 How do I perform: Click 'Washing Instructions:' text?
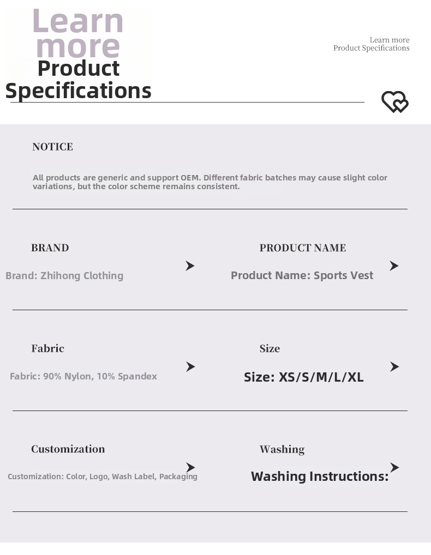320,476
